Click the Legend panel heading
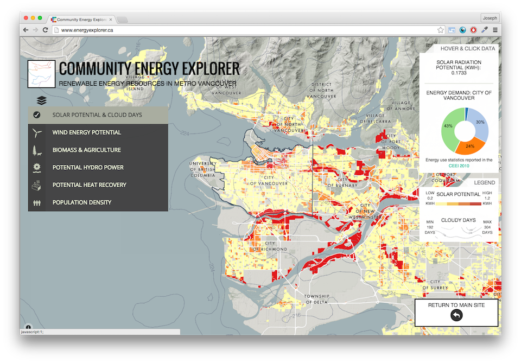Screen dimensions: 521x363 click(x=484, y=183)
